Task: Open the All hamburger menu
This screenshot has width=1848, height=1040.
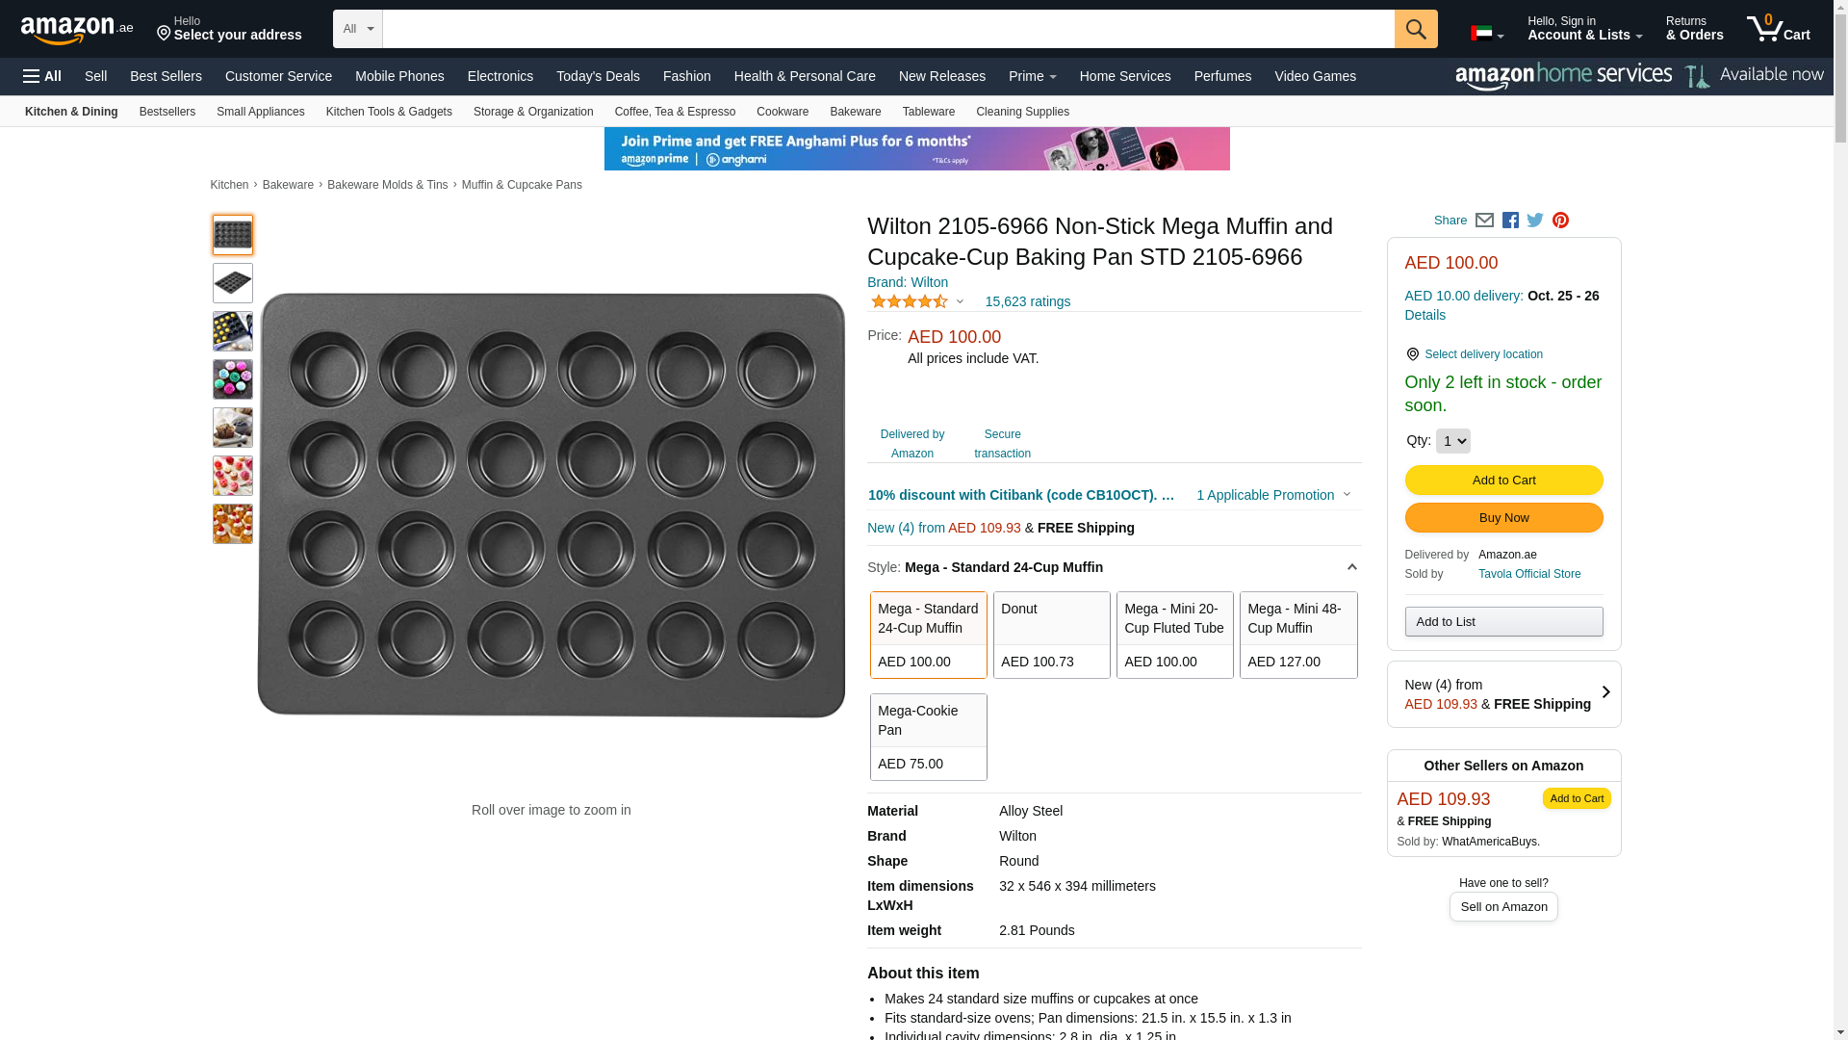Action: pos(42,76)
